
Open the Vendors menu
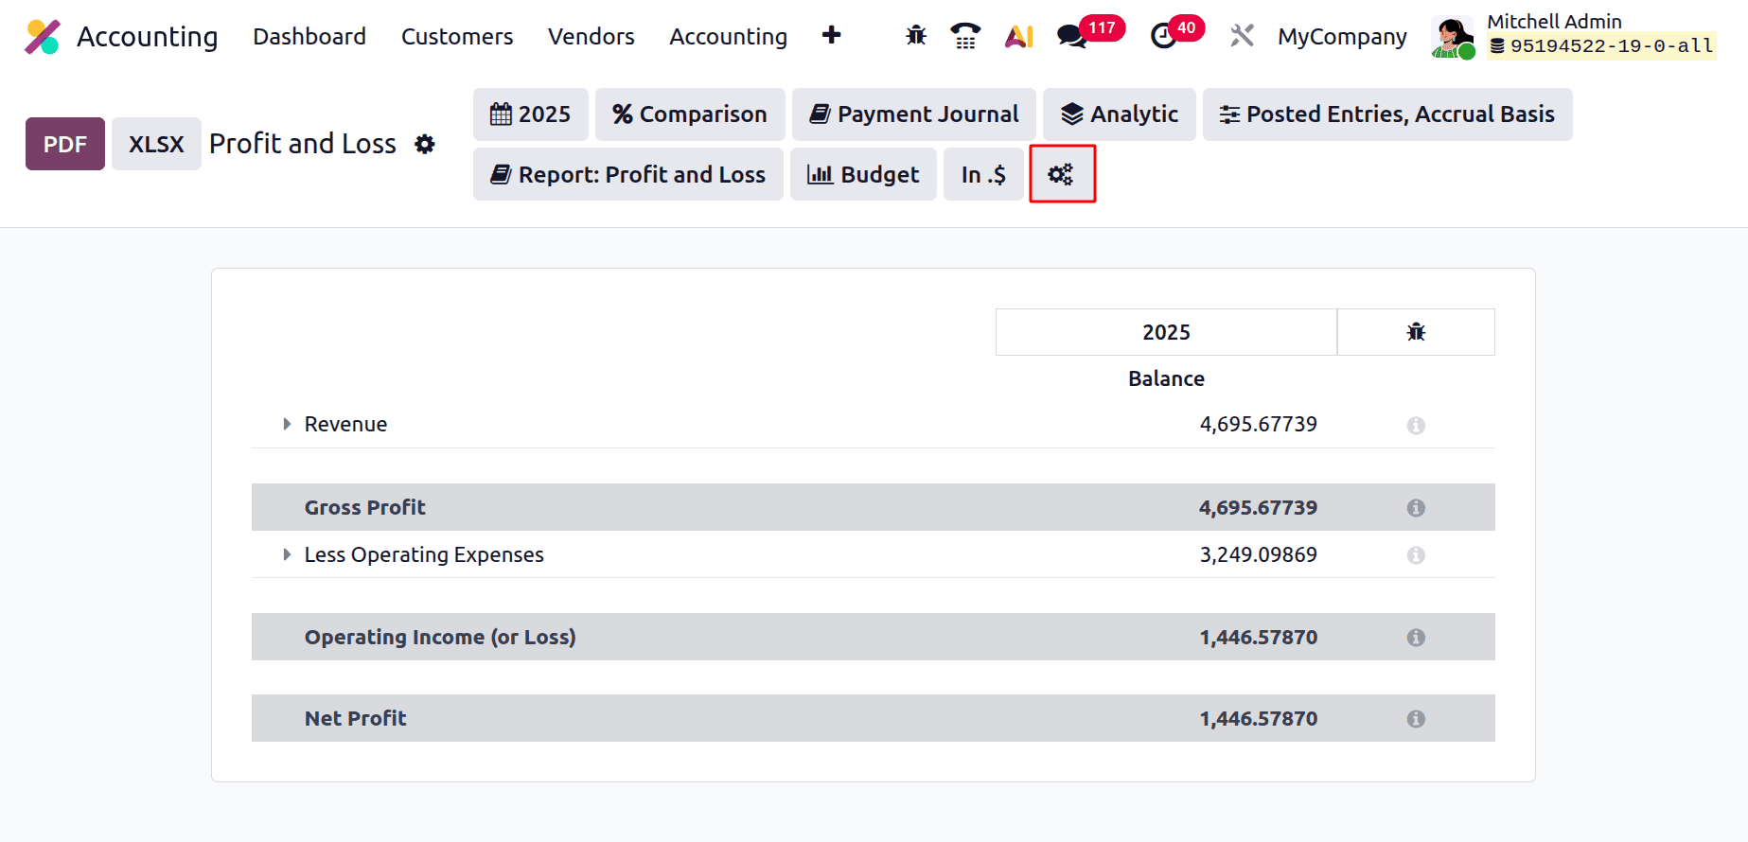(x=591, y=36)
